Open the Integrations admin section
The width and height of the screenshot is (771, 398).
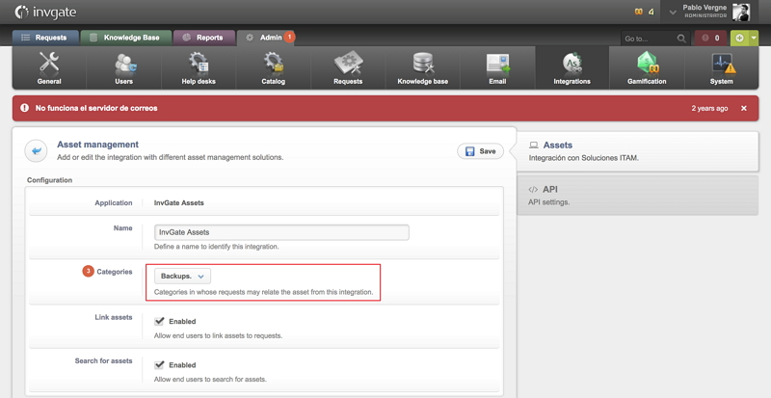point(572,67)
